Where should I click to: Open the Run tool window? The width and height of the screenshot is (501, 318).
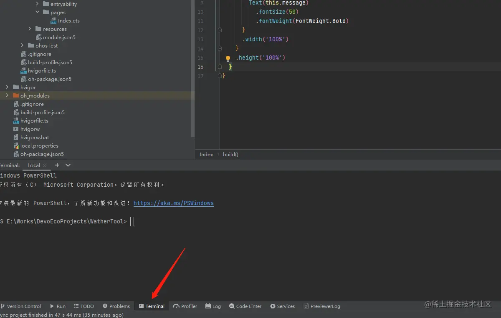58,306
